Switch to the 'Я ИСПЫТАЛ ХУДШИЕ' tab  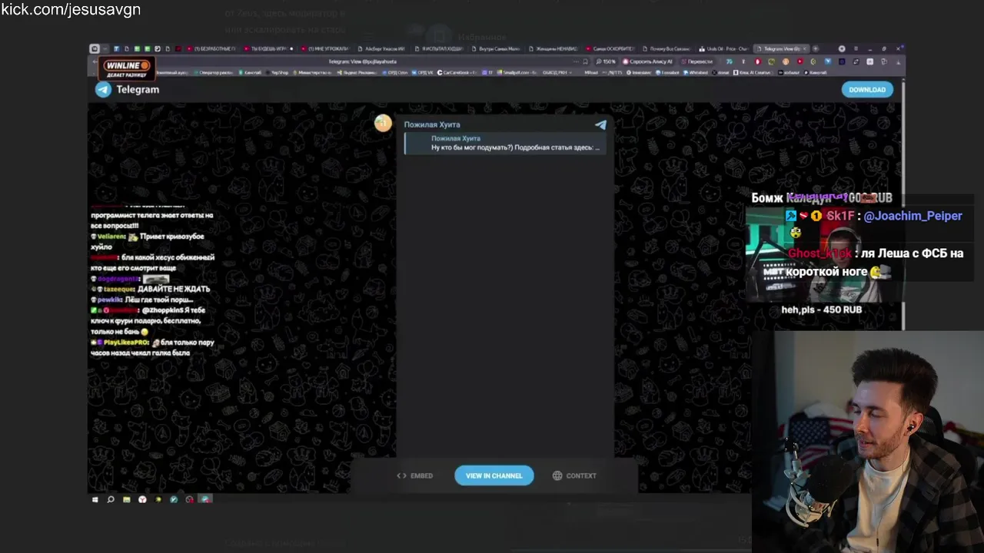pos(437,48)
